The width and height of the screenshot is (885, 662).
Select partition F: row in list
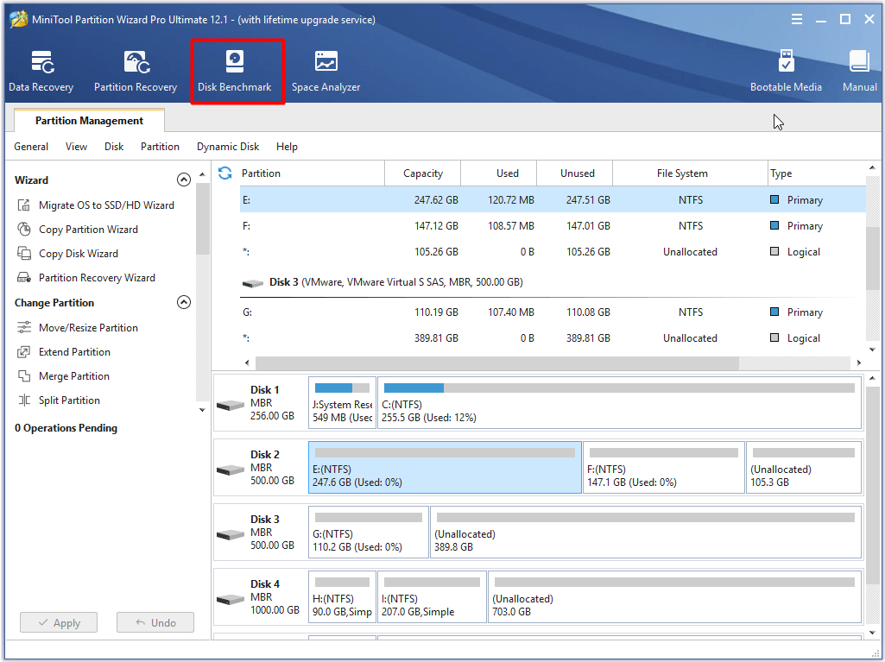coord(553,226)
